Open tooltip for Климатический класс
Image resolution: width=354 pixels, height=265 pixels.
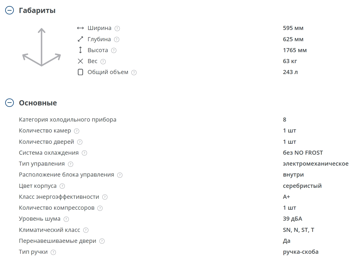pos(86,230)
